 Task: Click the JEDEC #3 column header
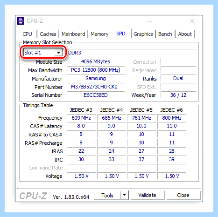[x=81, y=110]
